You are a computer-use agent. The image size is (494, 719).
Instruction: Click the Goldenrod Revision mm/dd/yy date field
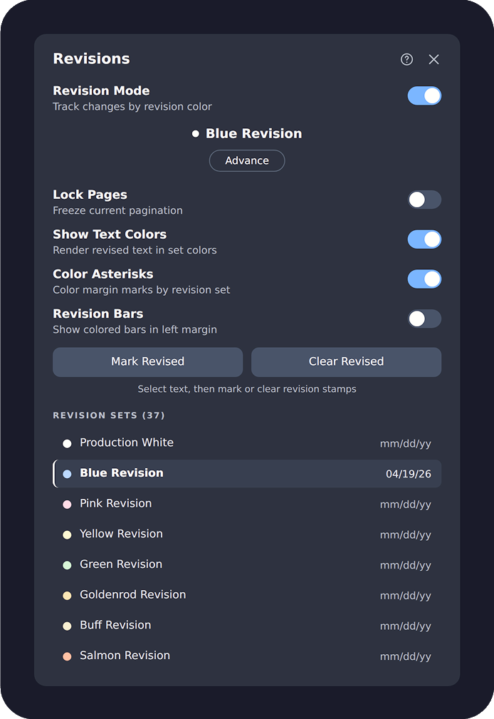point(406,596)
